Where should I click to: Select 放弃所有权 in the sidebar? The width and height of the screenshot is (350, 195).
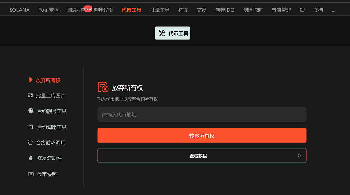tap(48, 80)
